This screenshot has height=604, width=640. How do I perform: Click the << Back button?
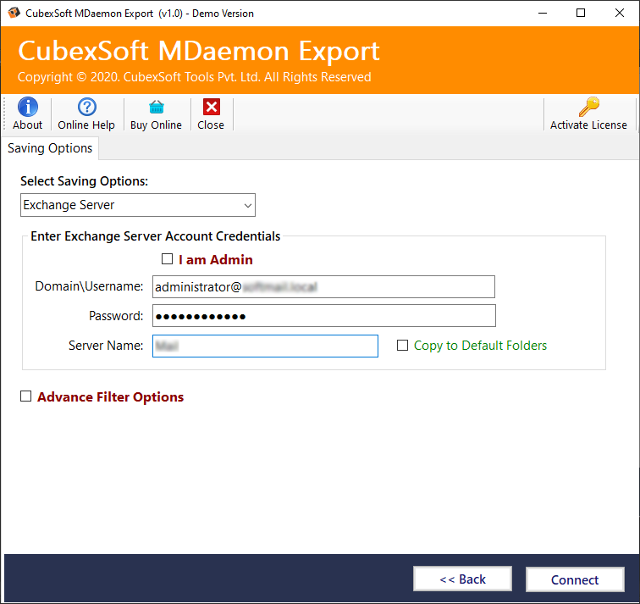(x=462, y=579)
